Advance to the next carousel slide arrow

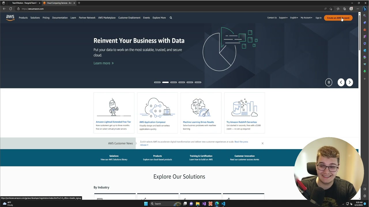349,82
